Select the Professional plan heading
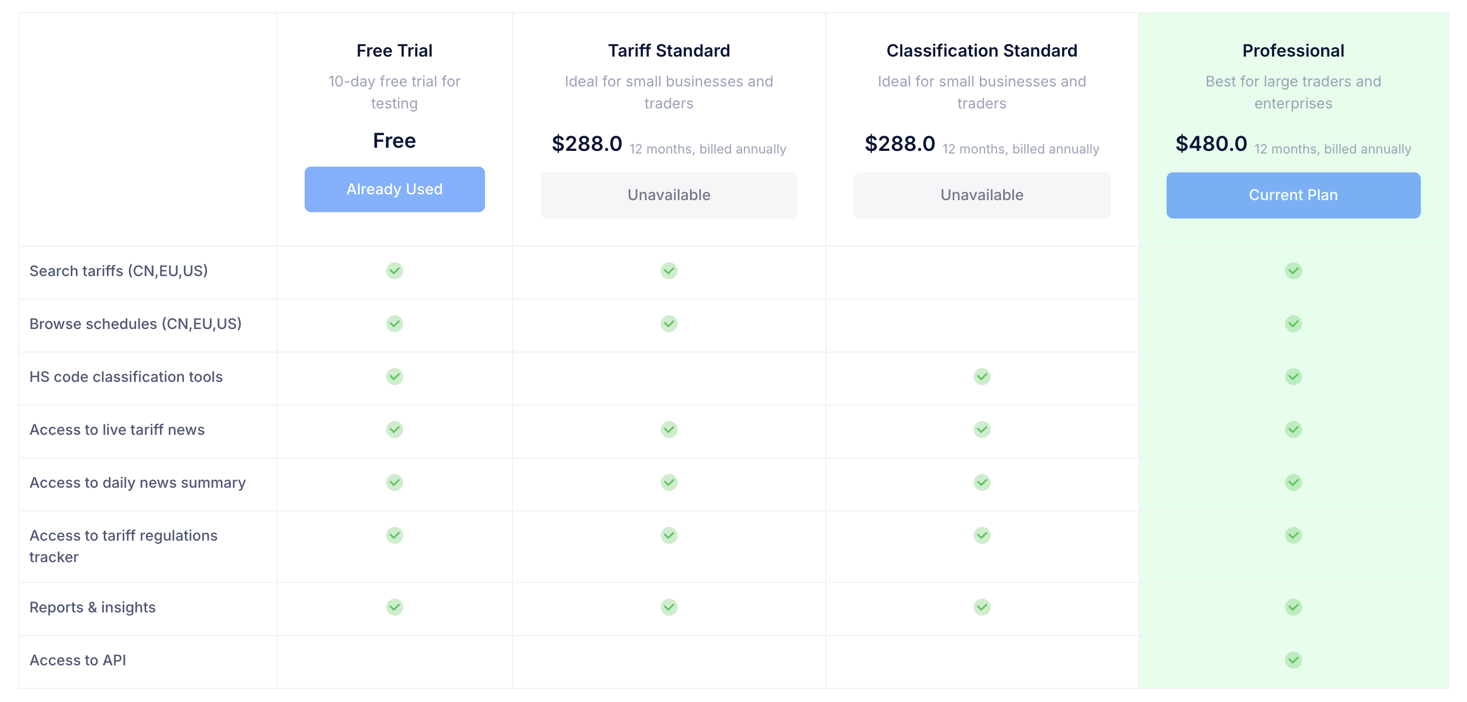Screen dimensions: 1467x702 1293,51
